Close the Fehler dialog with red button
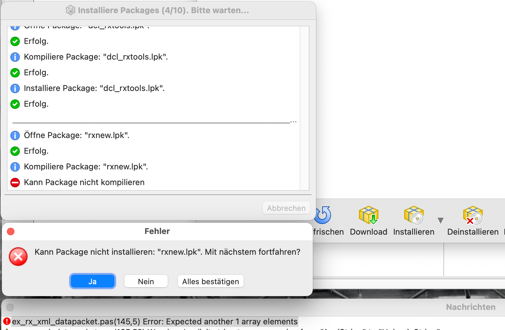This screenshot has height=330, width=505. (11, 232)
